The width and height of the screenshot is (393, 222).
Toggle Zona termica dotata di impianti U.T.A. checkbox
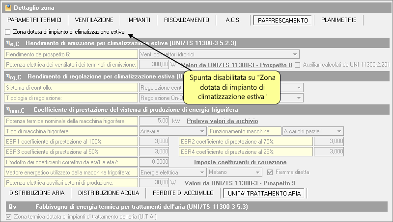7,216
